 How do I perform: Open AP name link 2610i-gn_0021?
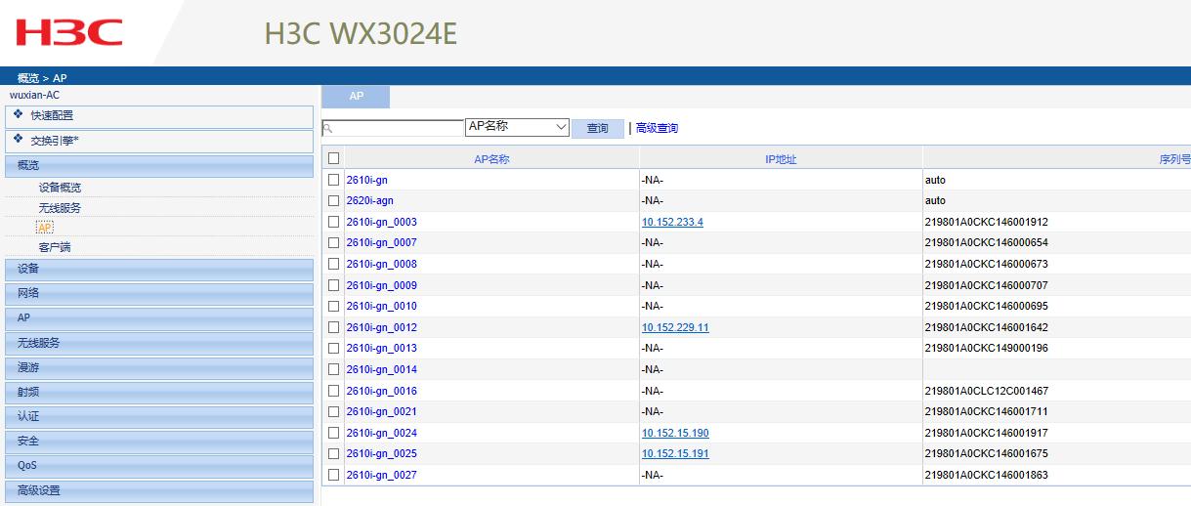382,412
